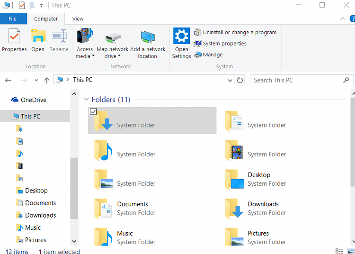Click Uninstall or change a program
Image resolution: width=355 pixels, height=254 pixels.
[235, 32]
